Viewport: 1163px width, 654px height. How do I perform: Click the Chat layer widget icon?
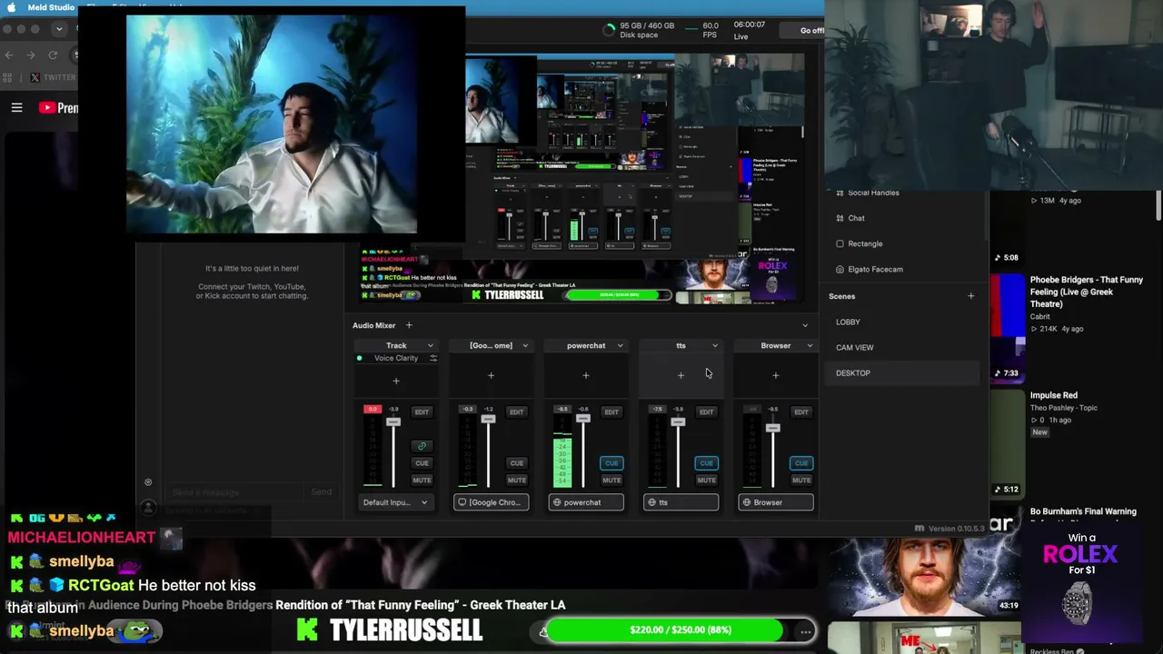tap(840, 218)
